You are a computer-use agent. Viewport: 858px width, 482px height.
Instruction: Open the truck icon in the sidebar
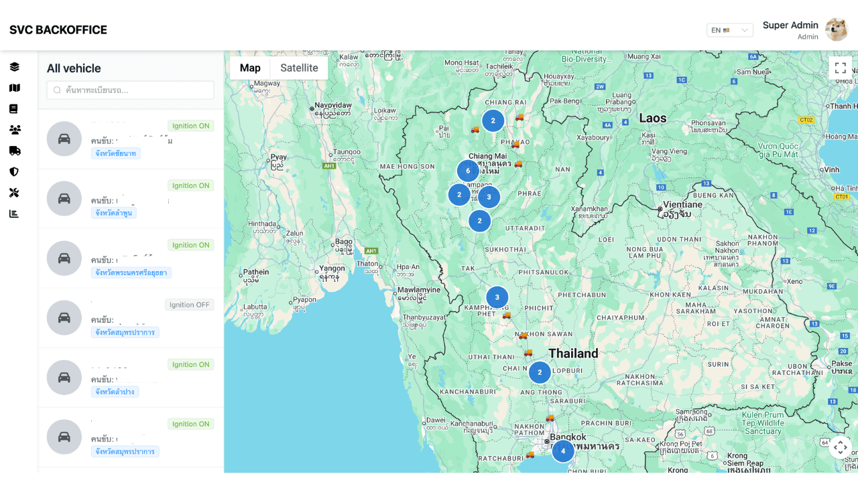[x=14, y=151]
